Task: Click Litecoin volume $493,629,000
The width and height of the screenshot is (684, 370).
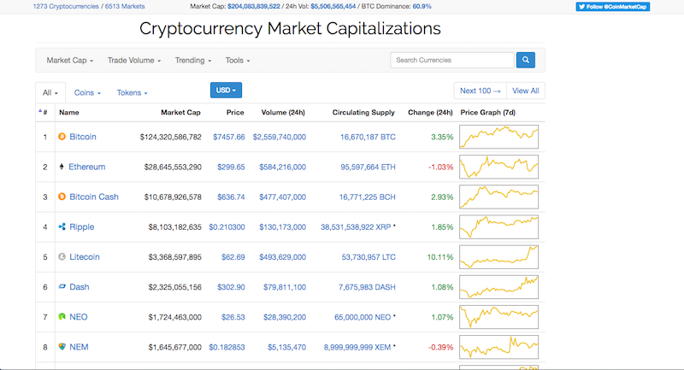Action: (x=283, y=257)
